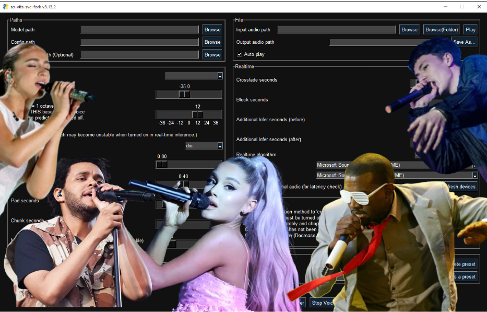
Task: Click the slider showing 0.00
Action: [188, 164]
